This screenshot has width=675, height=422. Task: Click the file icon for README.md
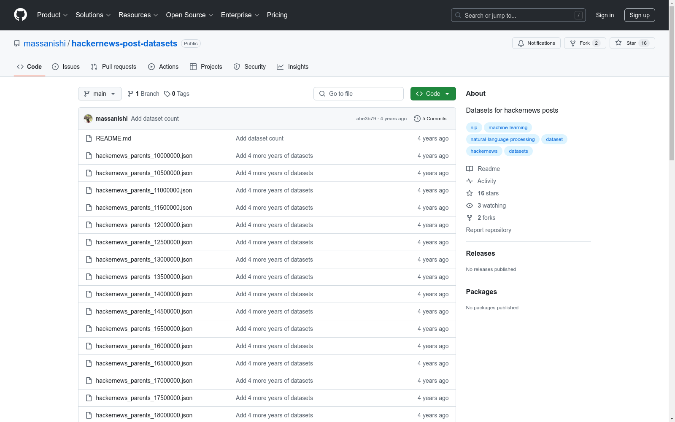click(x=89, y=138)
